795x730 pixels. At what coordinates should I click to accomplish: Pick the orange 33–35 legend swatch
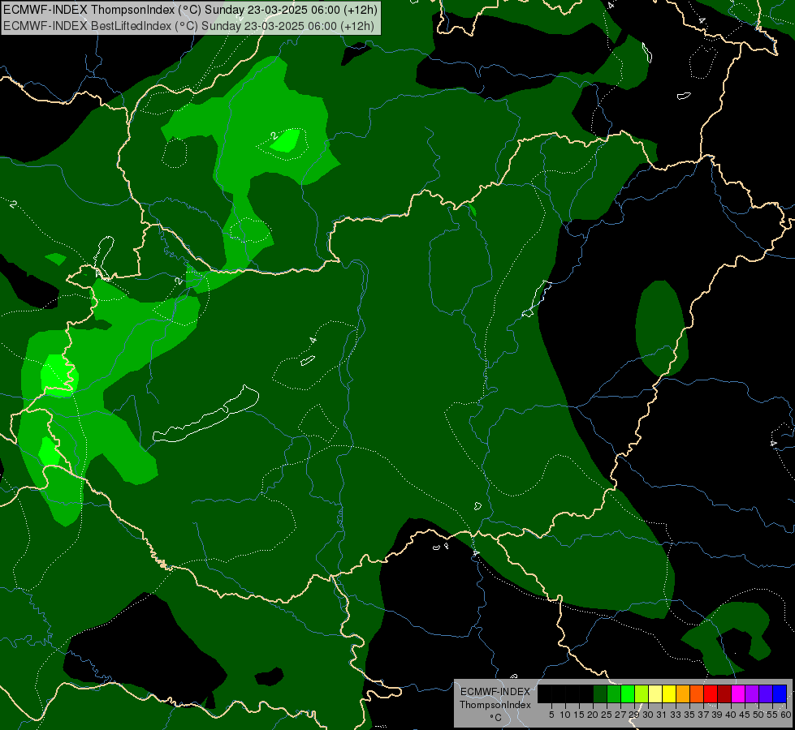683,693
